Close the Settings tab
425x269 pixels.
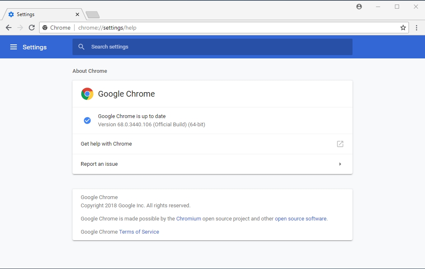77,14
